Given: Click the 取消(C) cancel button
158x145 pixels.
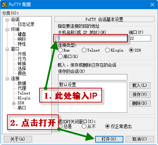Looking at the screenshot, I should point(140,139).
